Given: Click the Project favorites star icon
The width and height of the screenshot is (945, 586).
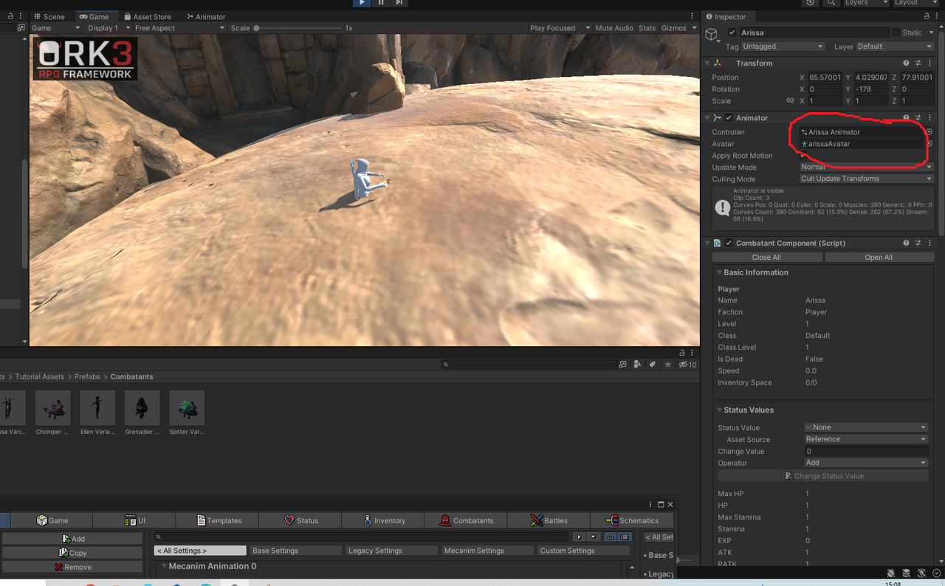Looking at the screenshot, I should (x=668, y=365).
